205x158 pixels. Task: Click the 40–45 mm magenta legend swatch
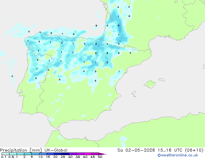88,154
